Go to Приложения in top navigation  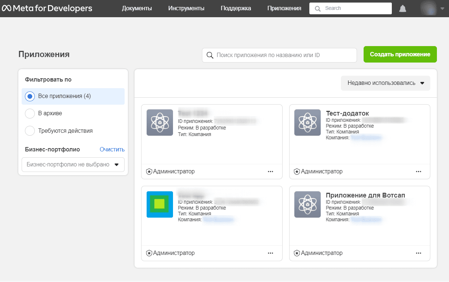click(284, 8)
